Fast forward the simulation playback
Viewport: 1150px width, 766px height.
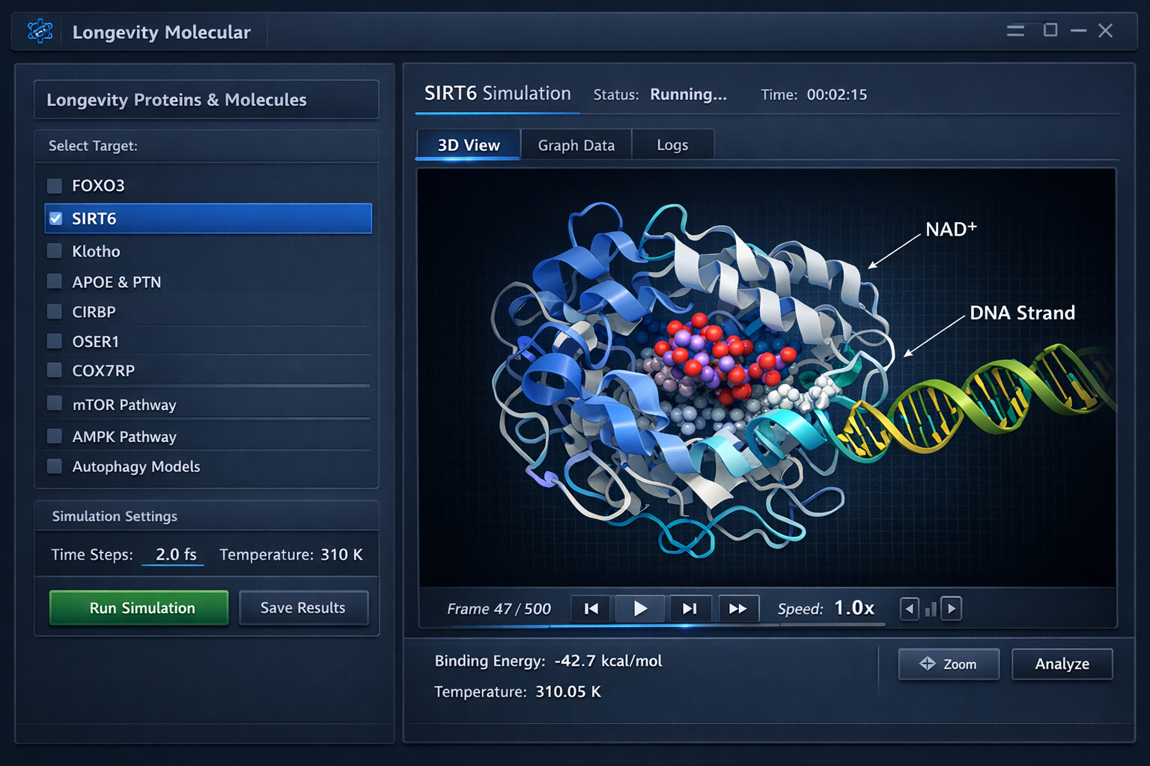(x=738, y=609)
